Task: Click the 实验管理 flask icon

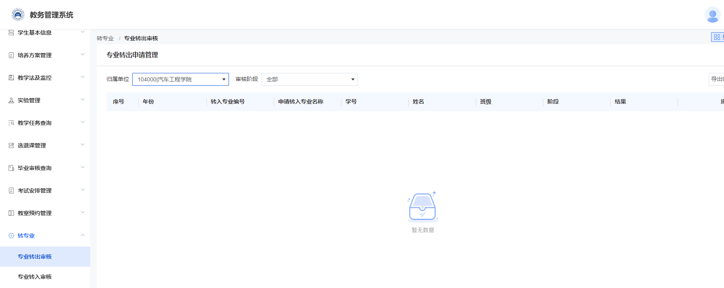Action: (x=11, y=100)
